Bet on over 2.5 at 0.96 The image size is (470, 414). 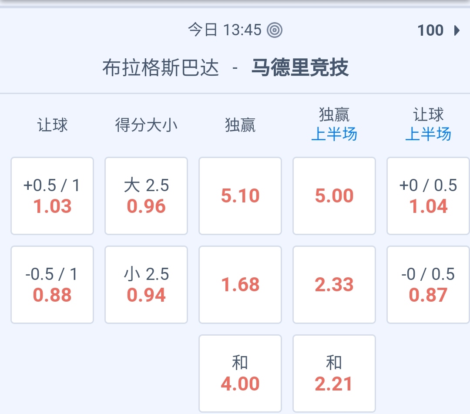click(146, 196)
